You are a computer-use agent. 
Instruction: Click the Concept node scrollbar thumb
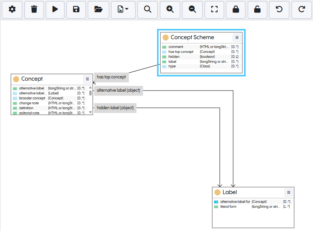pos(90,93)
